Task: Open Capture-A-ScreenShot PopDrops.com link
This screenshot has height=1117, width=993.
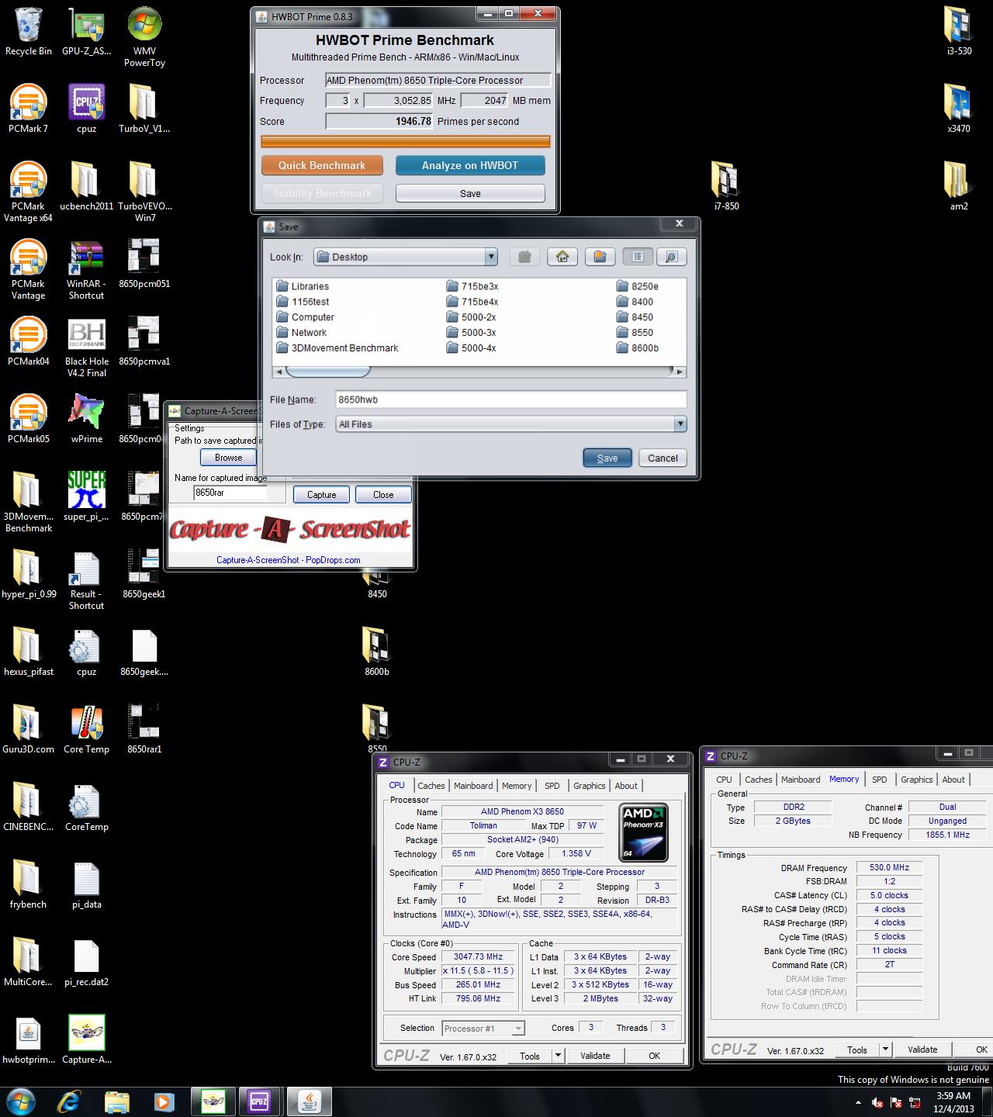Action: coord(289,559)
